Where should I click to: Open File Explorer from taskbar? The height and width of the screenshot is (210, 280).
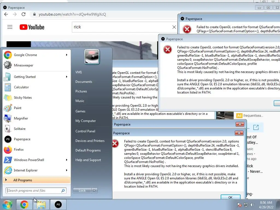(41, 205)
